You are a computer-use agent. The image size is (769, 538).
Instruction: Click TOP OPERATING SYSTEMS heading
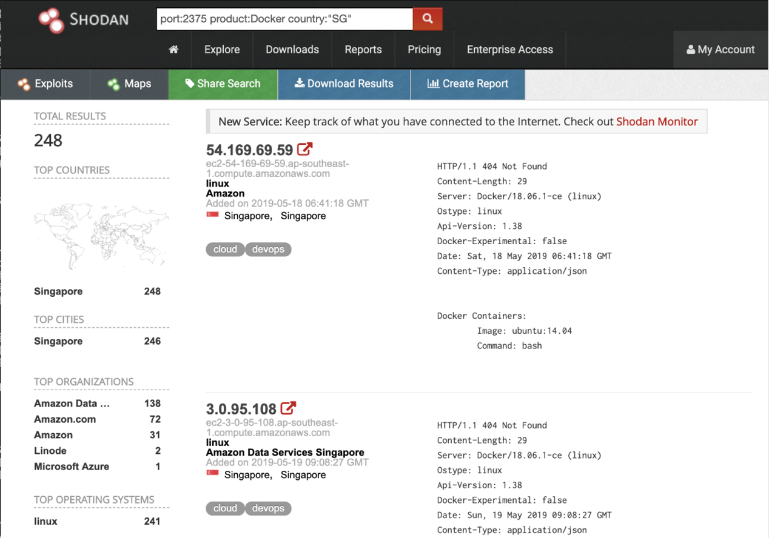pos(94,500)
